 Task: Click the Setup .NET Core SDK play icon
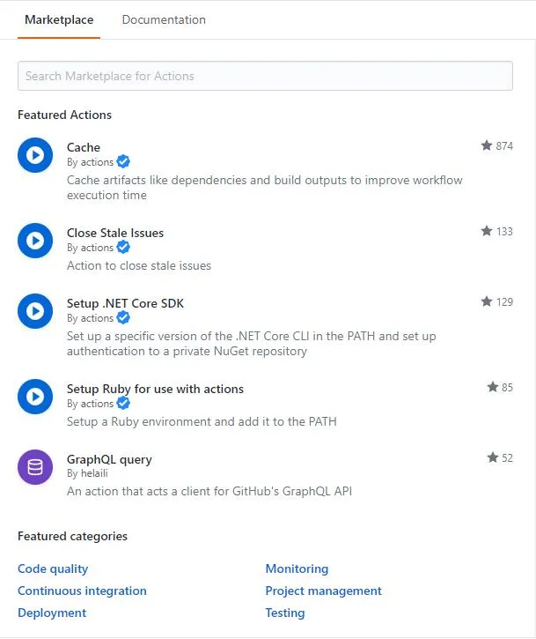coord(35,311)
